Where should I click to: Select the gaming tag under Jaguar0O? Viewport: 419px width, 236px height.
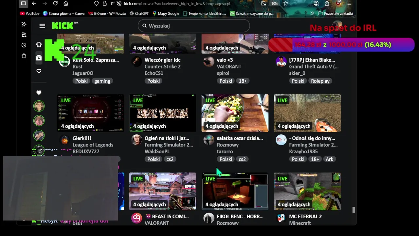(102, 81)
